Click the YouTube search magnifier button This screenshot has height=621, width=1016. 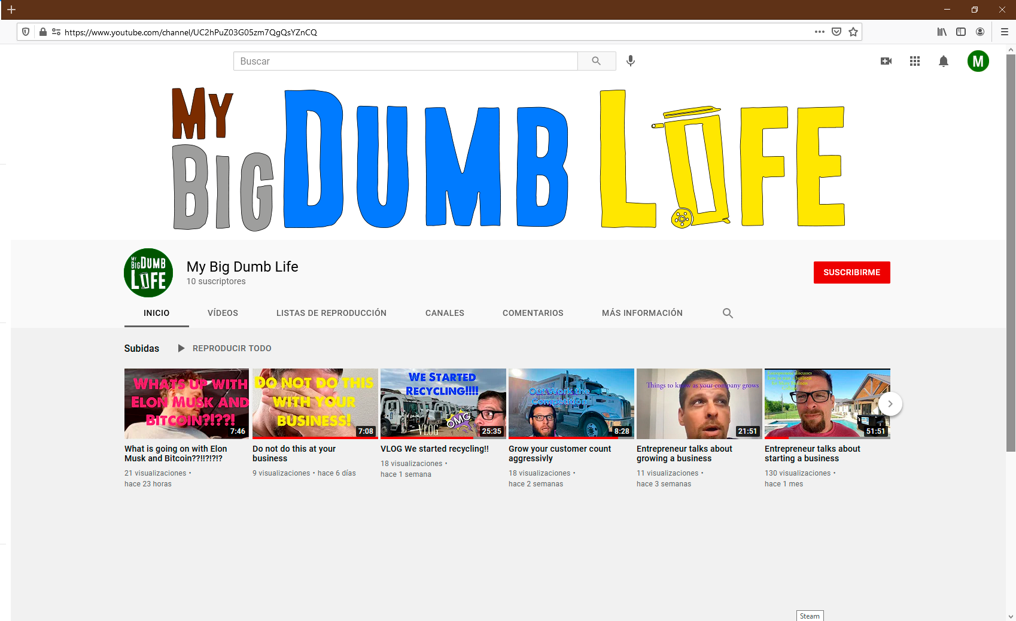(597, 61)
